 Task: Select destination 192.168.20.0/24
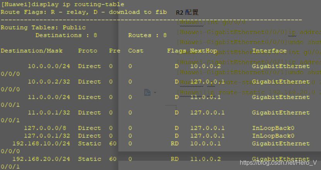click(41, 159)
